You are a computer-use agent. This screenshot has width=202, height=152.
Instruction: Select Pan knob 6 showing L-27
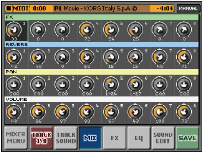click(x=135, y=84)
